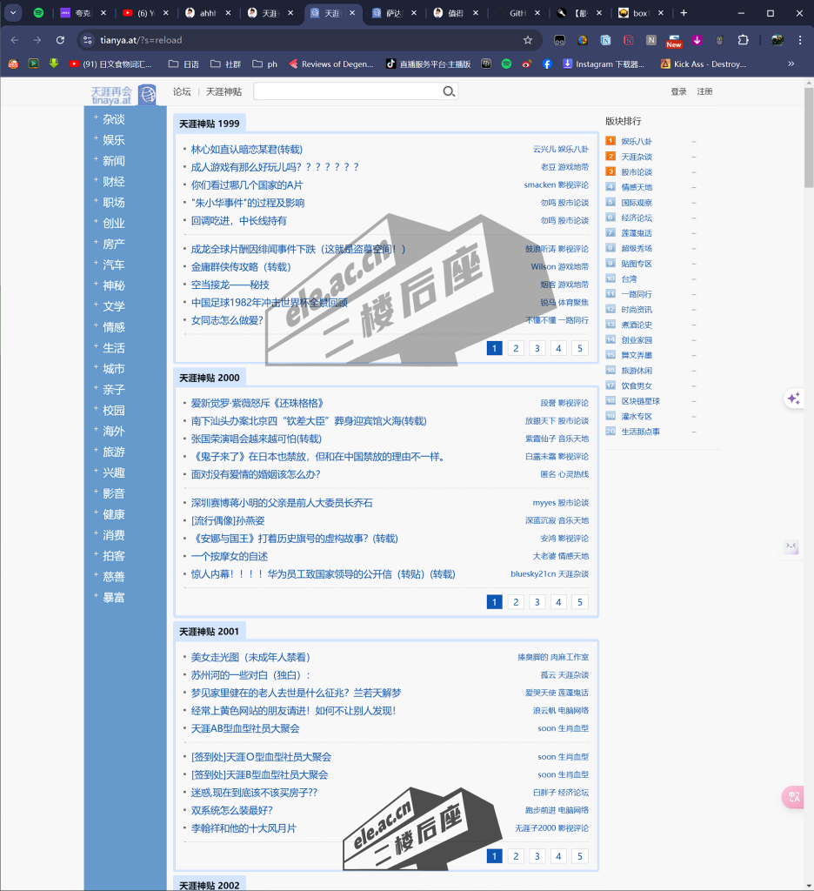Go to page 2 of 天涯神贴 1999
814x891 pixels.
pos(515,347)
